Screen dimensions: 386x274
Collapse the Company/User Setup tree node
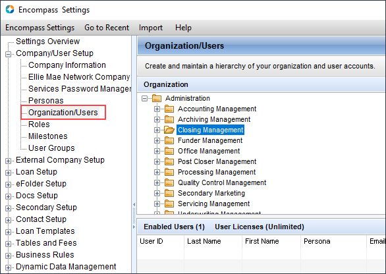[x=8, y=54]
